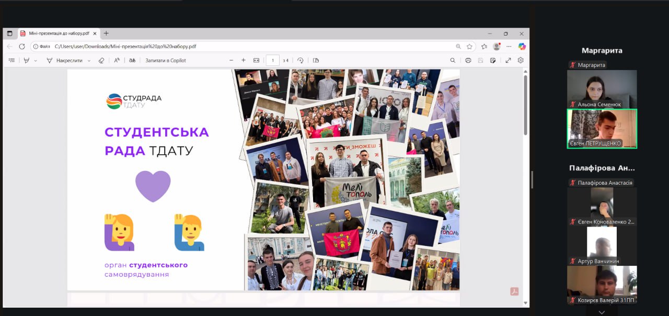Screen dimensions: 669x316
Task: Select the PDF eraser tool
Action: pos(101,61)
